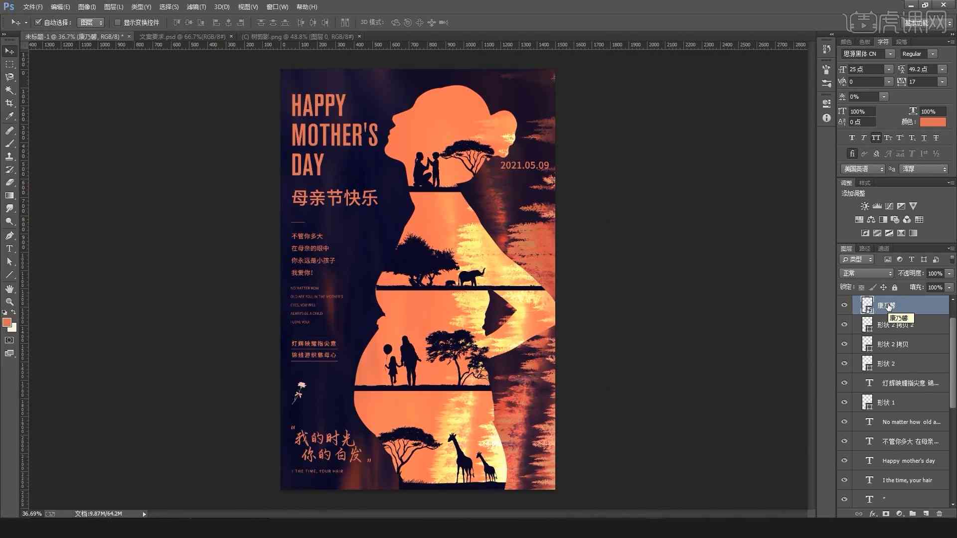Screen dimensions: 957x538
Task: Hide the 灯辉缝缝指尖意 text layer
Action: (x=844, y=382)
